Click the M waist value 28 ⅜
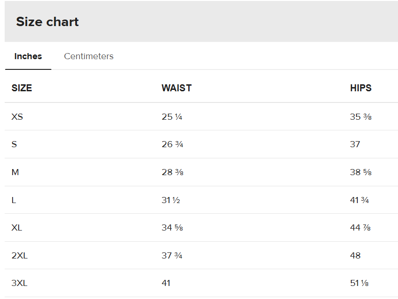 172,172
